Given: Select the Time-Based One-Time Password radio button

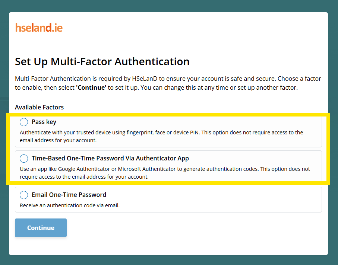Looking at the screenshot, I should (x=23, y=158).
